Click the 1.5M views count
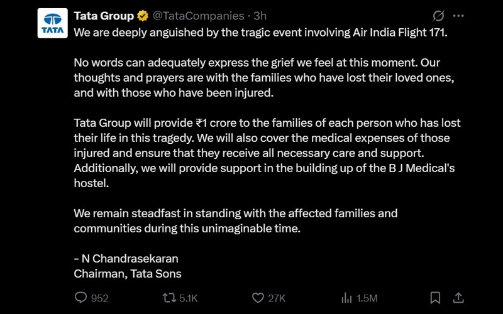 coord(367,298)
